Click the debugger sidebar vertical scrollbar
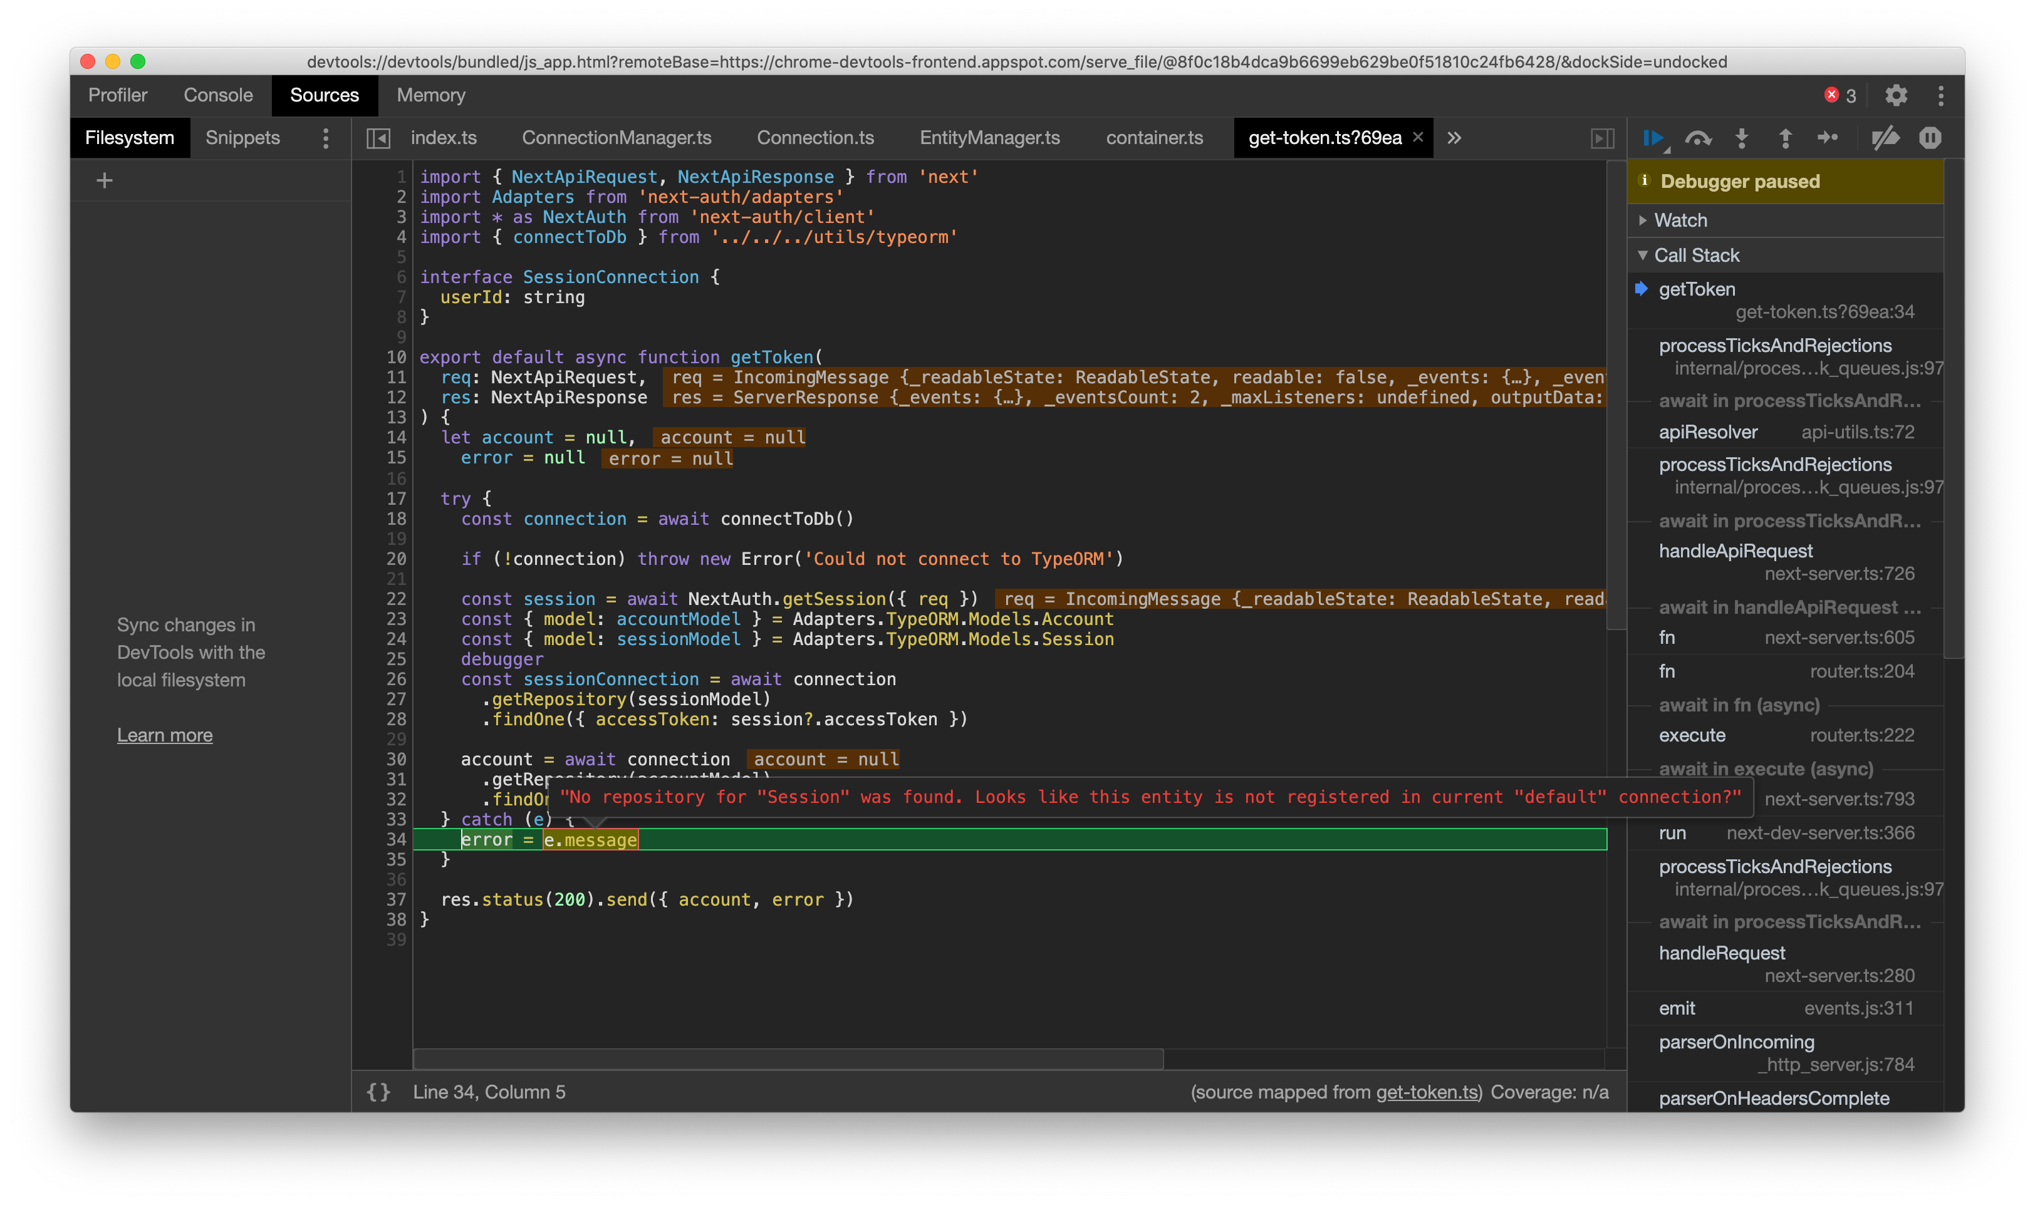Viewport: 2035px width, 1205px height. point(1954,408)
